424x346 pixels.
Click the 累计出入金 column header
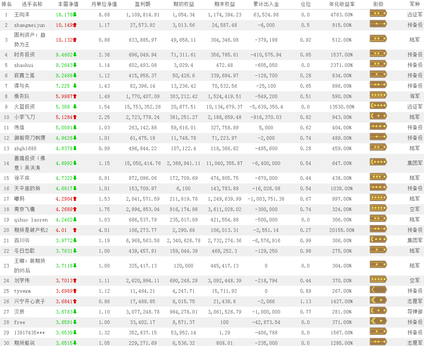coord(266,4)
